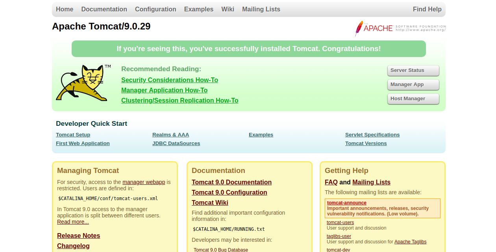Viewport: 496px width, 252px height.
Task: Open the FAQ link under Getting Help
Action: [331, 182]
